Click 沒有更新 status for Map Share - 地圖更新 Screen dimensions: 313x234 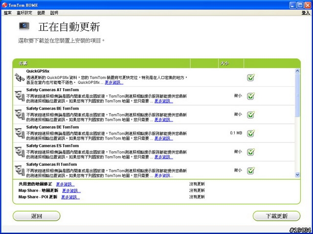(197, 191)
